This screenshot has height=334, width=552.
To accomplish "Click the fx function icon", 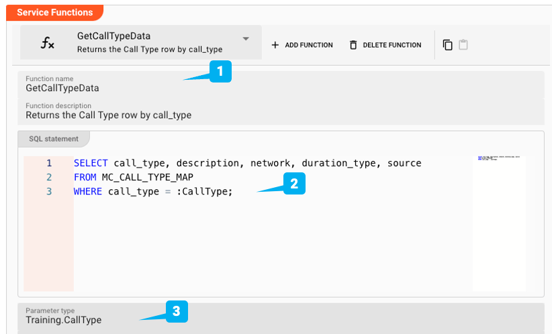I will point(47,44).
